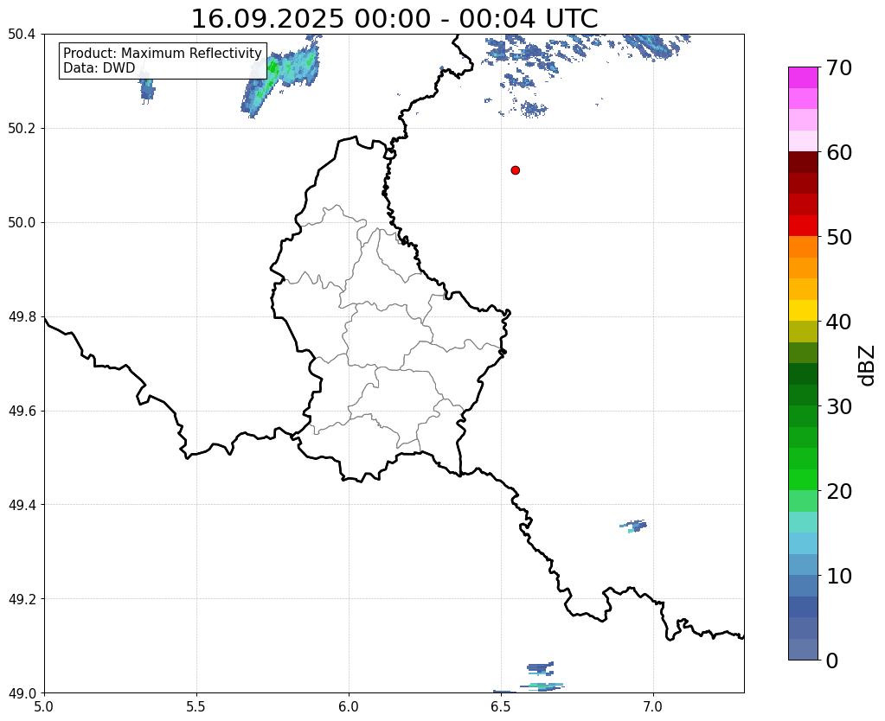
Task: Click the latitude tick label 50.2
Action: [22, 129]
